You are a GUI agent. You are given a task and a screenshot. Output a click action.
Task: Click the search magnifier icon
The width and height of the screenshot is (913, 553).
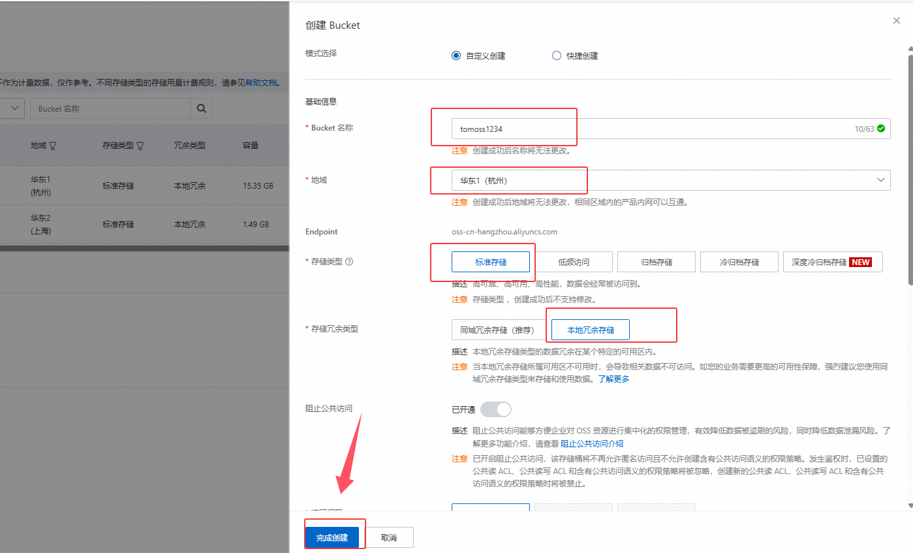[x=202, y=108]
